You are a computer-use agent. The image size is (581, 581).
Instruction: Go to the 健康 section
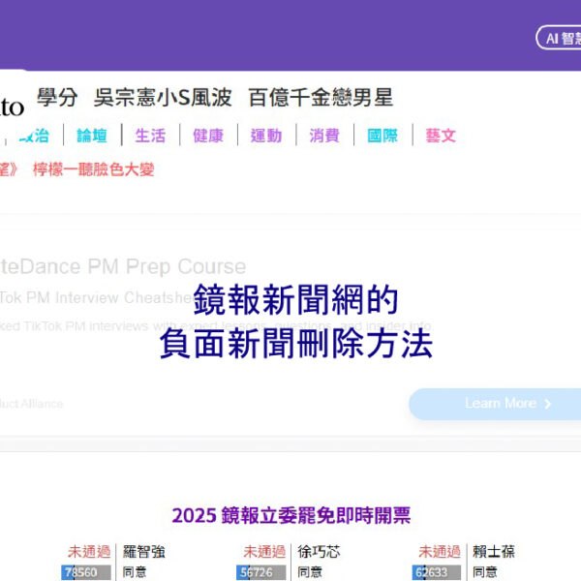click(208, 136)
